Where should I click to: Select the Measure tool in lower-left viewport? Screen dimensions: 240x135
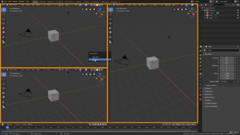click(x=4, y=106)
